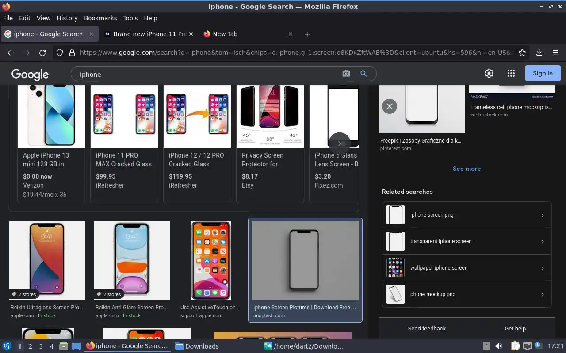Close the image preview panel with X
566x353 pixels.
(390, 106)
